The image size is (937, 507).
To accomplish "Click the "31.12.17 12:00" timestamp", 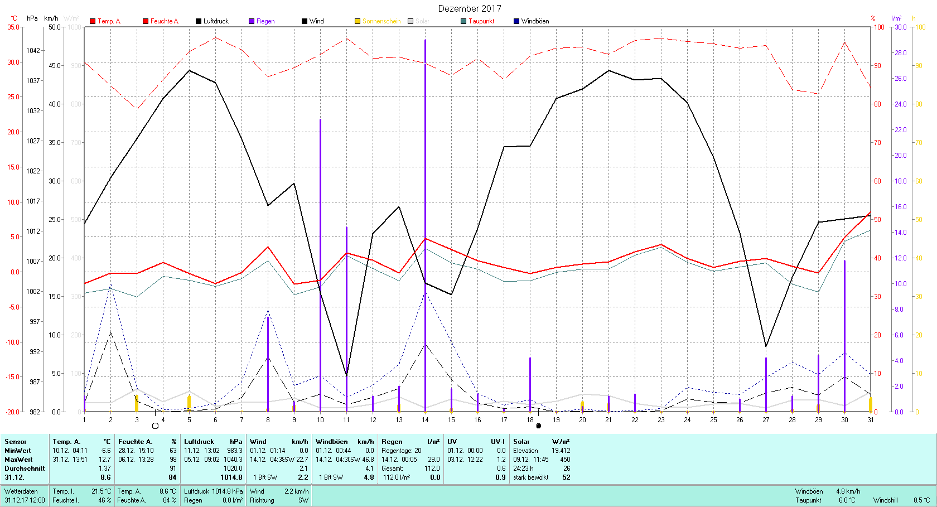I will tap(25, 500).
